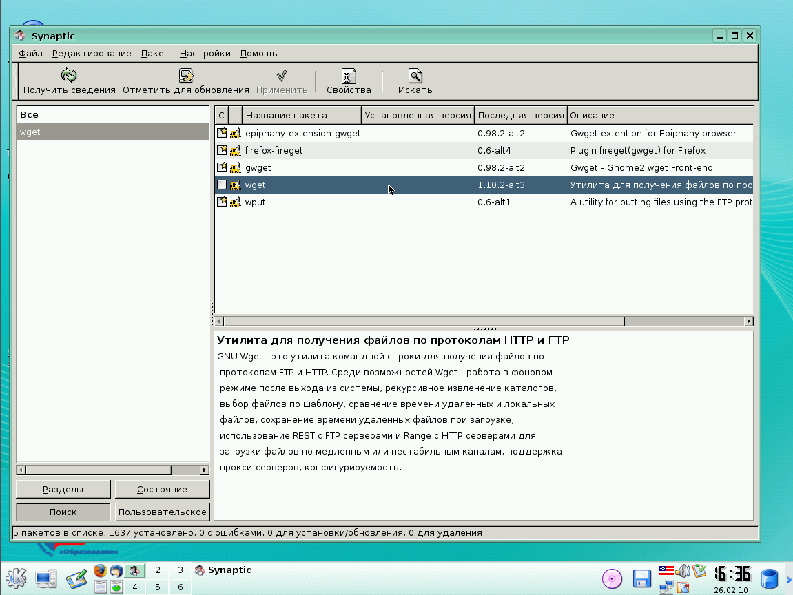Switch keyboard layout via US flag icon

pos(666,571)
